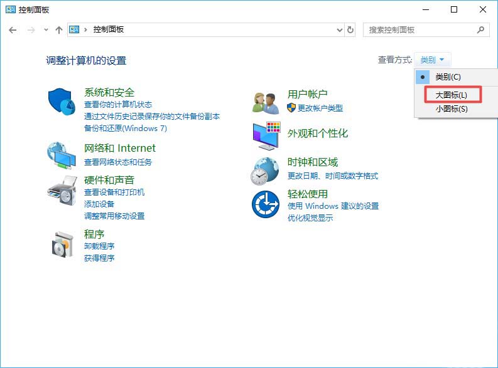This screenshot has height=368, width=498.
Task: Click 使用 Windows 建议的设置 link
Action: click(333, 206)
